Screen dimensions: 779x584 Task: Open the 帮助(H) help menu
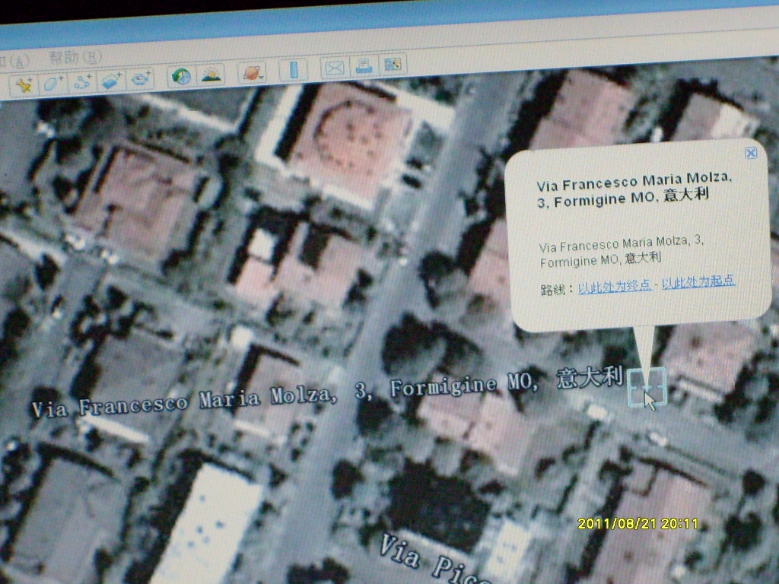click(x=75, y=57)
